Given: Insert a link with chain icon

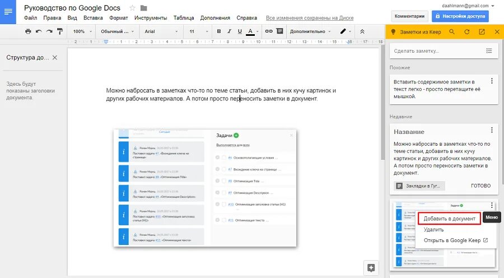Looking at the screenshot, I should pos(269,31).
